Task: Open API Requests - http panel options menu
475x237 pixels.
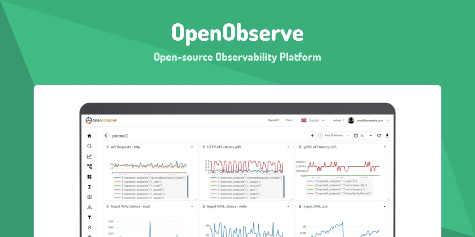Action: point(192,147)
